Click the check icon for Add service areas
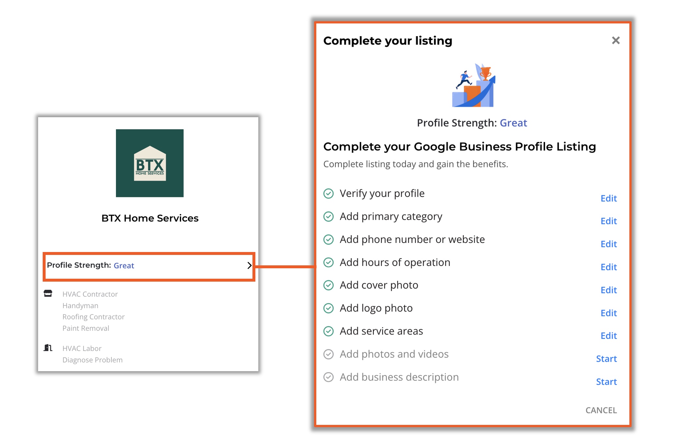This screenshot has height=448, width=673. tap(328, 331)
